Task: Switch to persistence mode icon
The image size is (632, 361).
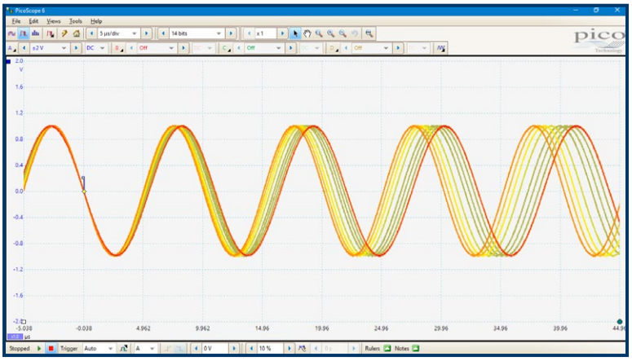Action: (x=24, y=33)
